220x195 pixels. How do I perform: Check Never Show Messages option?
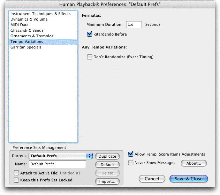coord(131,163)
